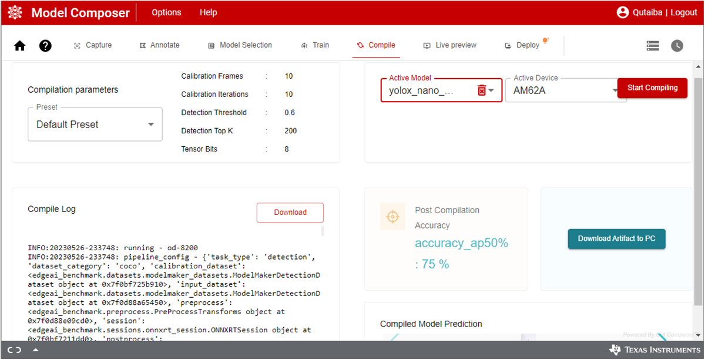Image resolution: width=705 pixels, height=360 pixels.
Task: Open the Options menu
Action: (166, 12)
